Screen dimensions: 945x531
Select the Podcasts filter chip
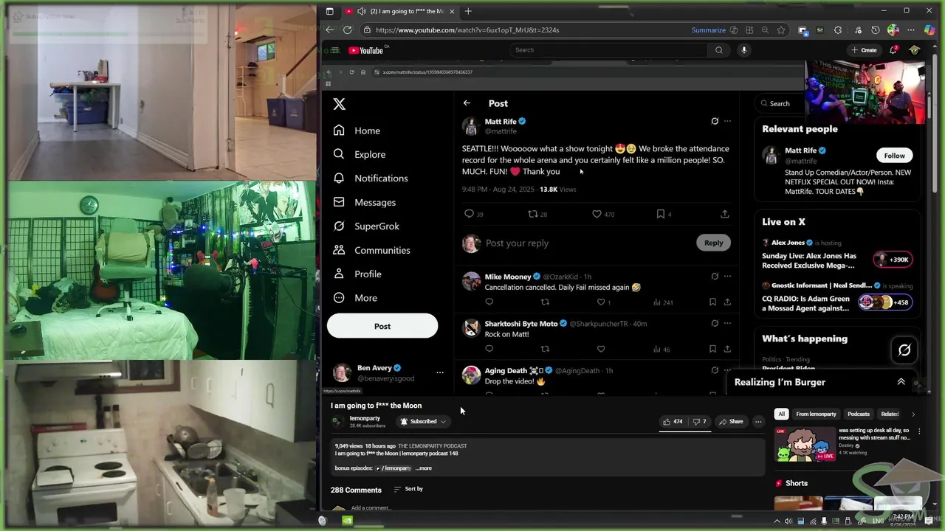tap(858, 414)
